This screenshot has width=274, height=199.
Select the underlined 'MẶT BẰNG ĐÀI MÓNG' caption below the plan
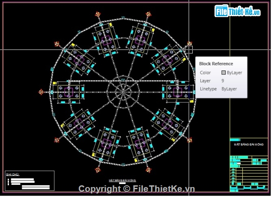[x=122, y=180]
